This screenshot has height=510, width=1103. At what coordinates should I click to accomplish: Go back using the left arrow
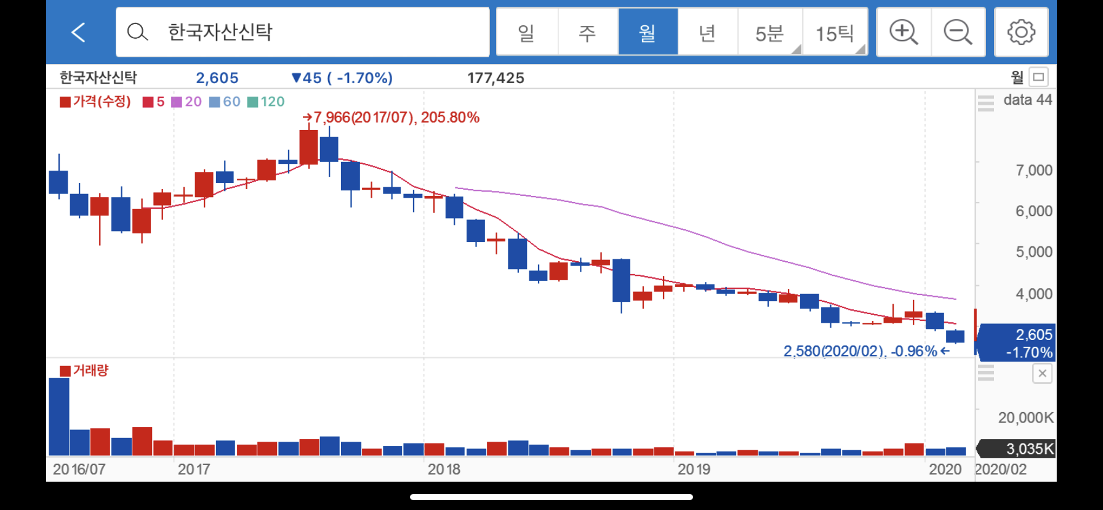click(x=78, y=32)
